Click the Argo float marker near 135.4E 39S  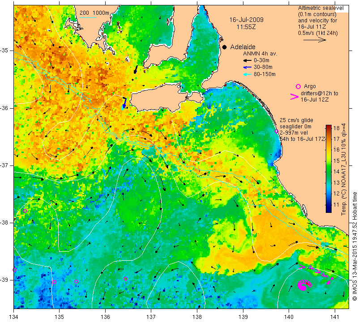coord(76,282)
